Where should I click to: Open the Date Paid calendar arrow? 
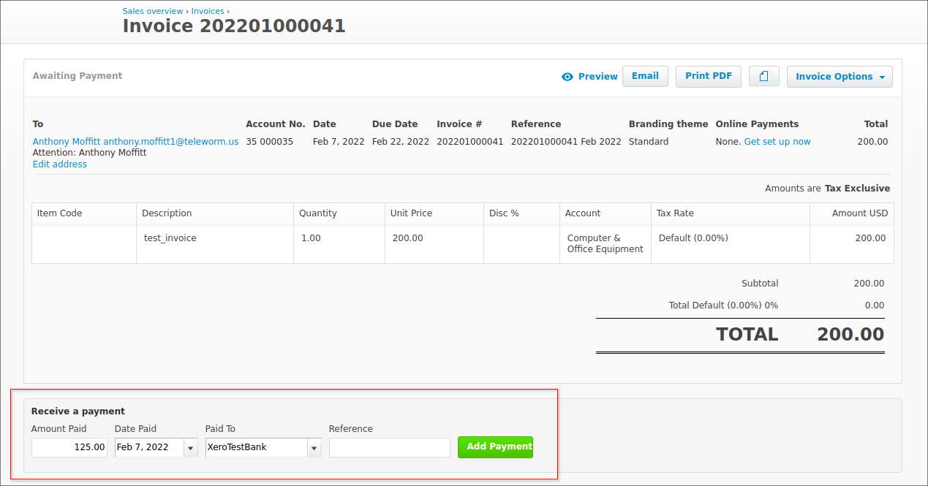point(191,447)
